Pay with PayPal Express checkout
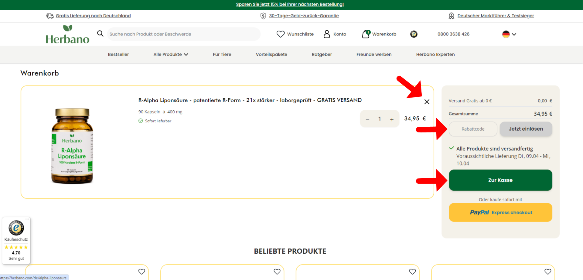583x280 pixels. point(500,212)
